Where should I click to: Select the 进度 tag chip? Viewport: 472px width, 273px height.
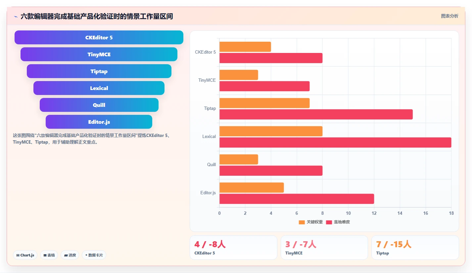tap(70, 255)
